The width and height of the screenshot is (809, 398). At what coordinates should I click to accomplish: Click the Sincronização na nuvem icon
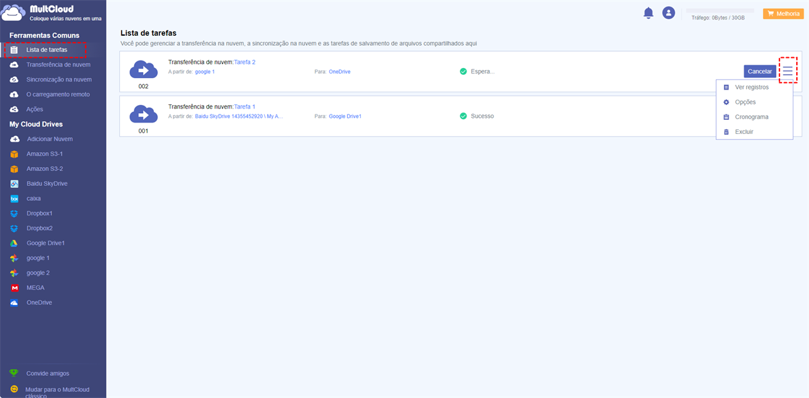tap(13, 79)
